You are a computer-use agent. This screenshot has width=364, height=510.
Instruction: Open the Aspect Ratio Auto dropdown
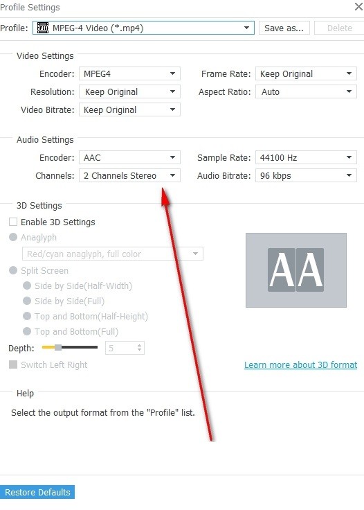point(306,91)
